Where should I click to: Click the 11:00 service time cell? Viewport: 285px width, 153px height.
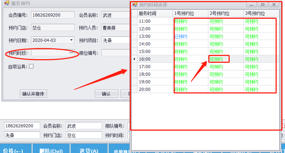(155, 21)
